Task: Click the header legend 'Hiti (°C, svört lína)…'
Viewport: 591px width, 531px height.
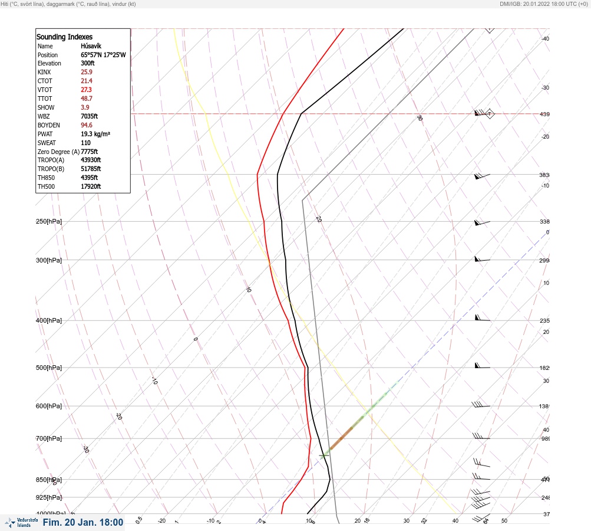Action: [x=68, y=4]
